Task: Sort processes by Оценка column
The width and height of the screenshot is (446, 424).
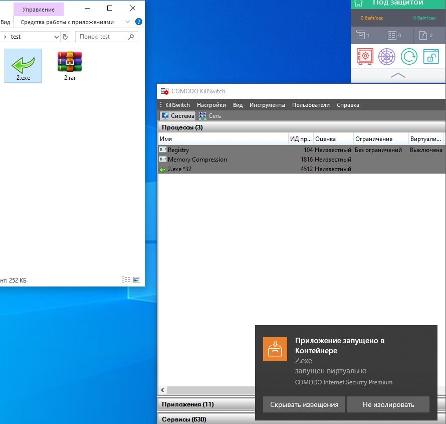Action: 333,139
